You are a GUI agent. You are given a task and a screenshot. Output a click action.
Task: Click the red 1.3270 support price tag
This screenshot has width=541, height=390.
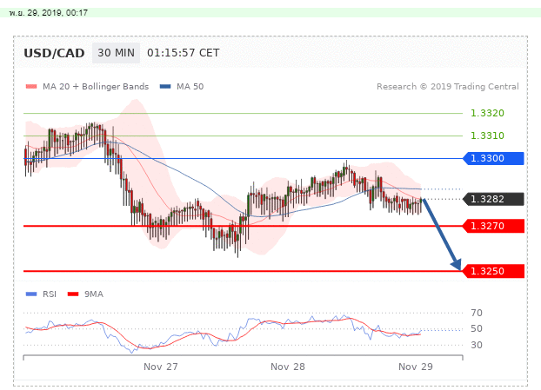[x=493, y=226]
